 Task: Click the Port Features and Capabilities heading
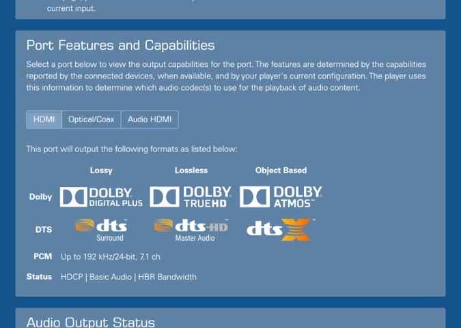[120, 46]
